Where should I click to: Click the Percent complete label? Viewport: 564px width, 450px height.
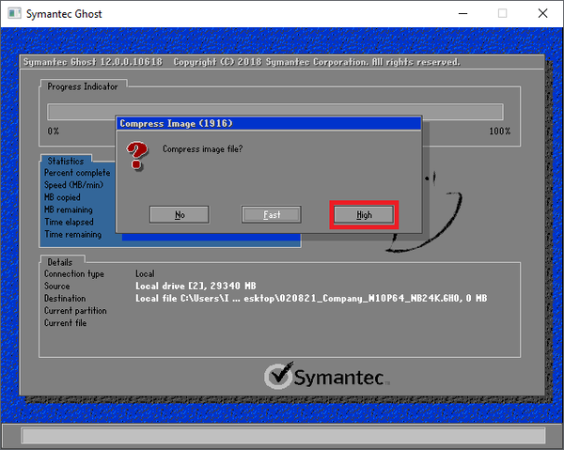click(x=77, y=173)
